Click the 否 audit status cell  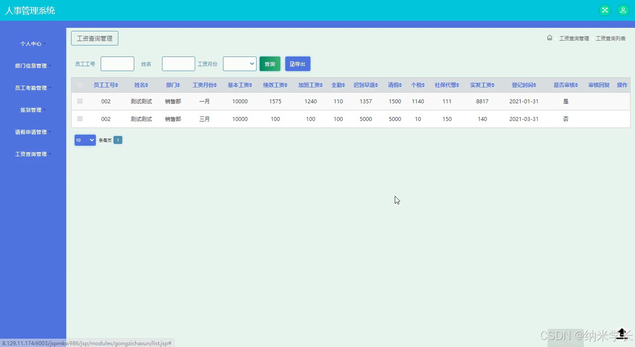tap(566, 119)
